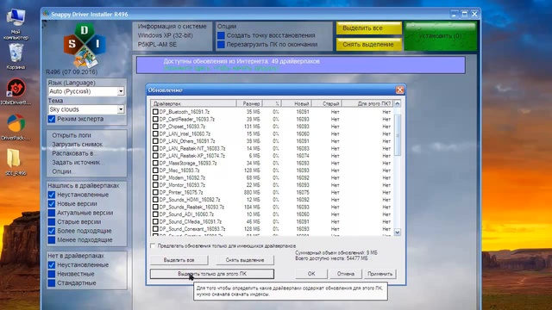552x310 pixels.
Task: Enable Актуальные версии filter
Action: tap(52, 213)
